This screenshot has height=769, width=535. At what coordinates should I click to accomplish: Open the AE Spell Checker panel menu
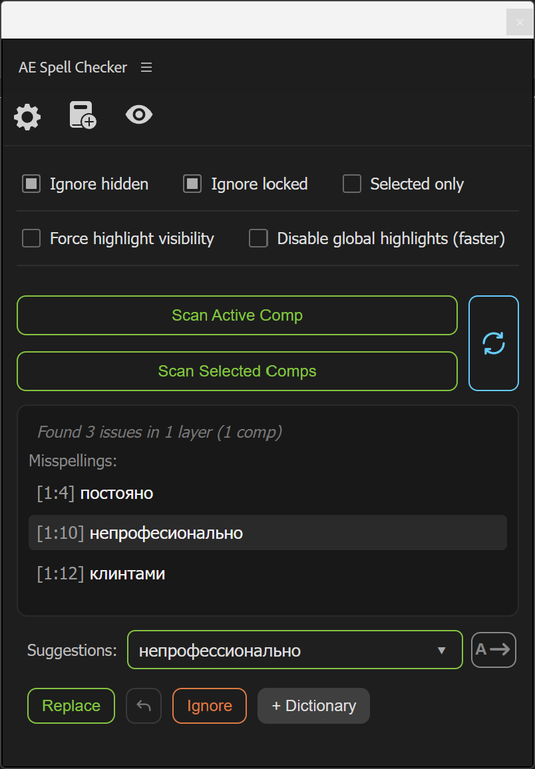coord(146,67)
